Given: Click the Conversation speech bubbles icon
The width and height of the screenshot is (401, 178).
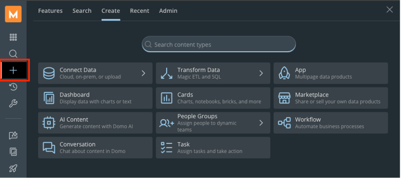Looking at the screenshot, I should coord(49,148).
